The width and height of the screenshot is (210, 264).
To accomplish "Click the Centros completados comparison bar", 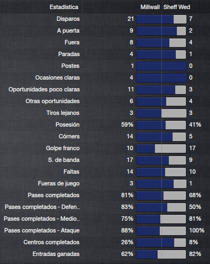I will (161, 242).
